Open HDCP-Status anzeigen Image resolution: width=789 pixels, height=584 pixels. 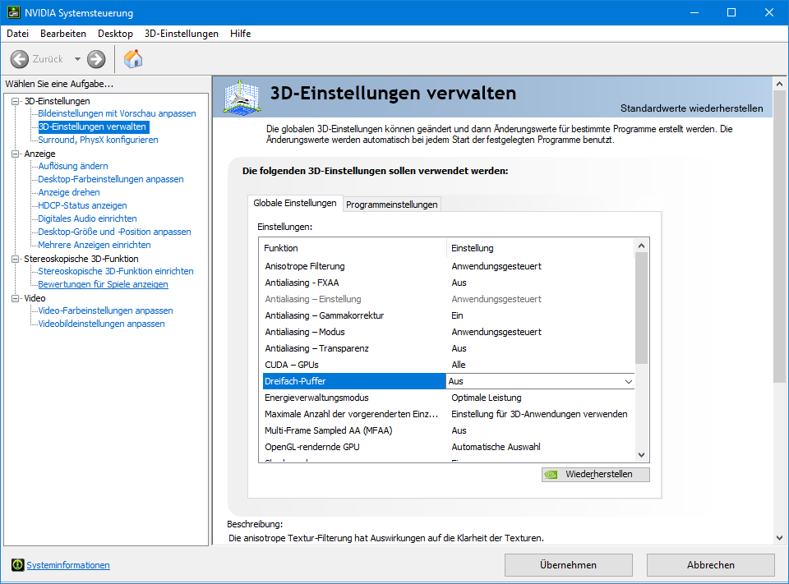pos(82,205)
